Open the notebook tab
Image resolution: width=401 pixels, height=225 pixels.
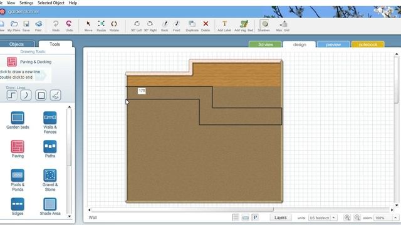coord(368,44)
